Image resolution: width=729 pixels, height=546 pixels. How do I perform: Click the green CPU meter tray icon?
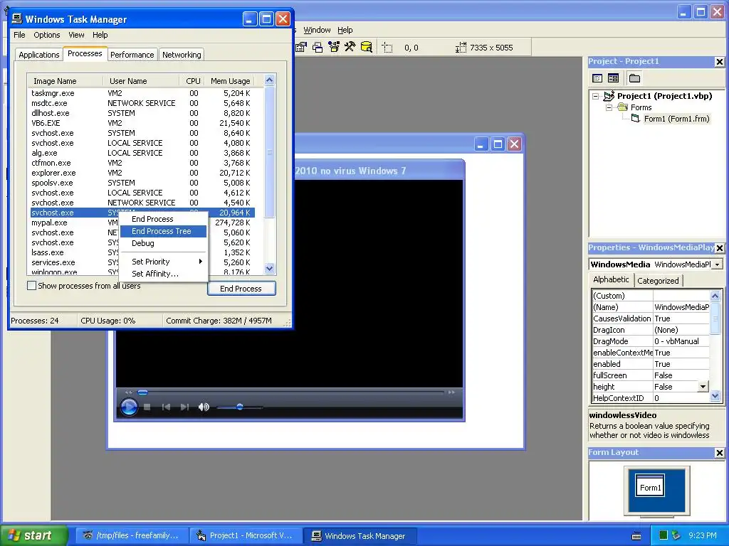pos(664,535)
